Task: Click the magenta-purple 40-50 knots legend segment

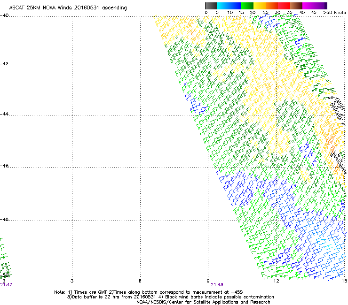Action: [x=315, y=6]
